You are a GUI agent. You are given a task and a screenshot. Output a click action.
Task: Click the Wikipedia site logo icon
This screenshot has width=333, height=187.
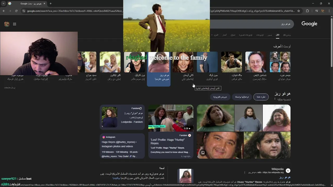coord(288,171)
